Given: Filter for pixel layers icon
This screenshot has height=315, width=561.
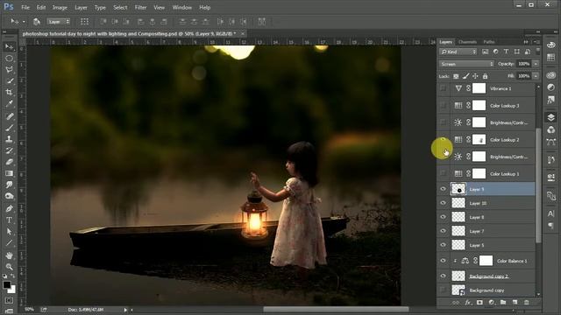Looking at the screenshot, I should pos(485,52).
